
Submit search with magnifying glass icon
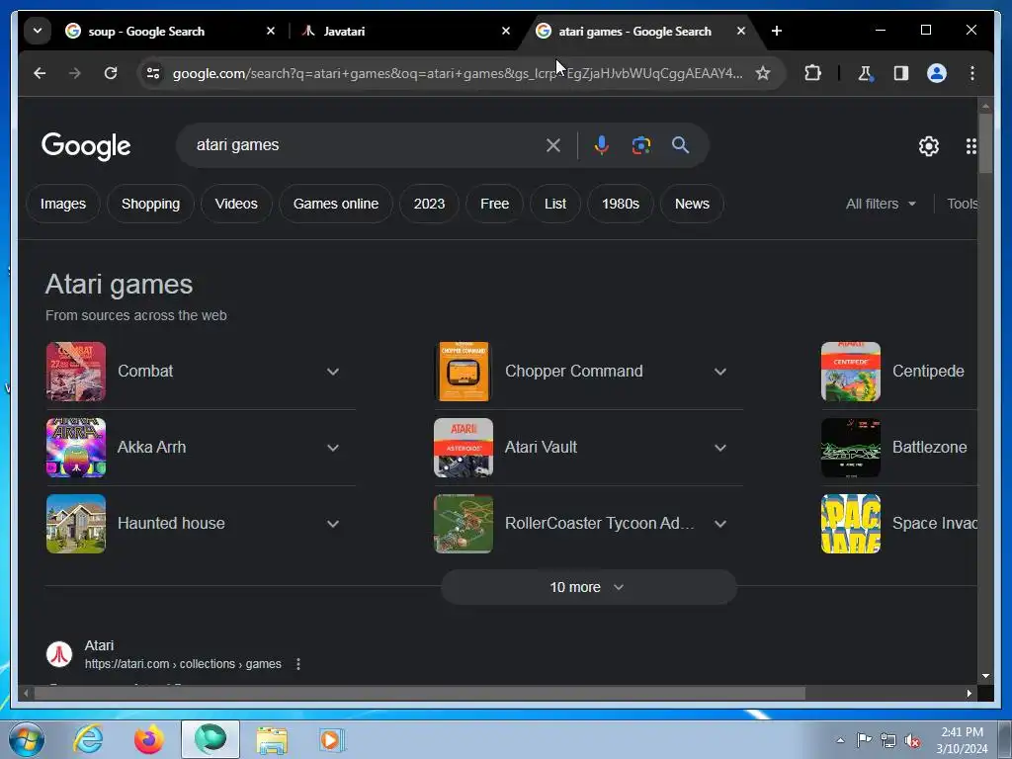coord(680,145)
